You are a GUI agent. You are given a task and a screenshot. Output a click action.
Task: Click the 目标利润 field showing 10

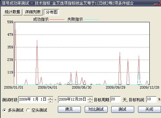pos(151,99)
